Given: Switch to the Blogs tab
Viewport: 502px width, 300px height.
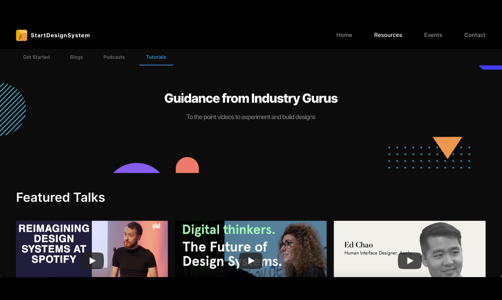Looking at the screenshot, I should [76, 57].
